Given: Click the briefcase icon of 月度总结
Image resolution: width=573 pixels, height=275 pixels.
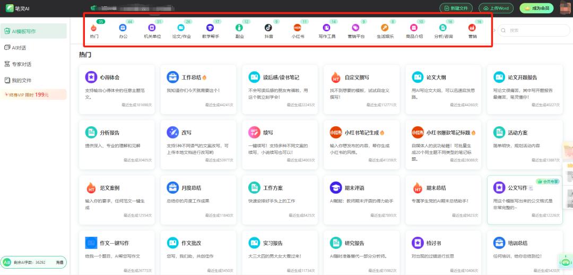Looking at the screenshot, I should [x=173, y=187].
